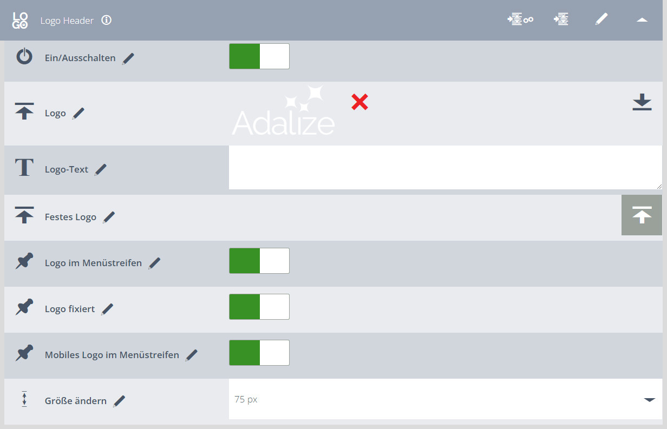Click the info icon beside Logo Header
667x429 pixels.
(x=107, y=20)
